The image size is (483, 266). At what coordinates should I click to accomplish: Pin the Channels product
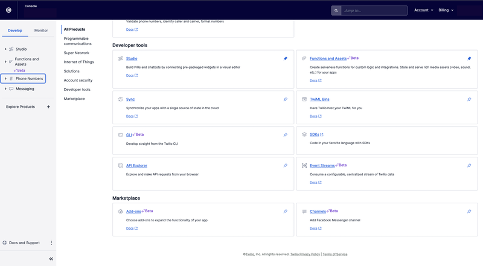click(469, 211)
